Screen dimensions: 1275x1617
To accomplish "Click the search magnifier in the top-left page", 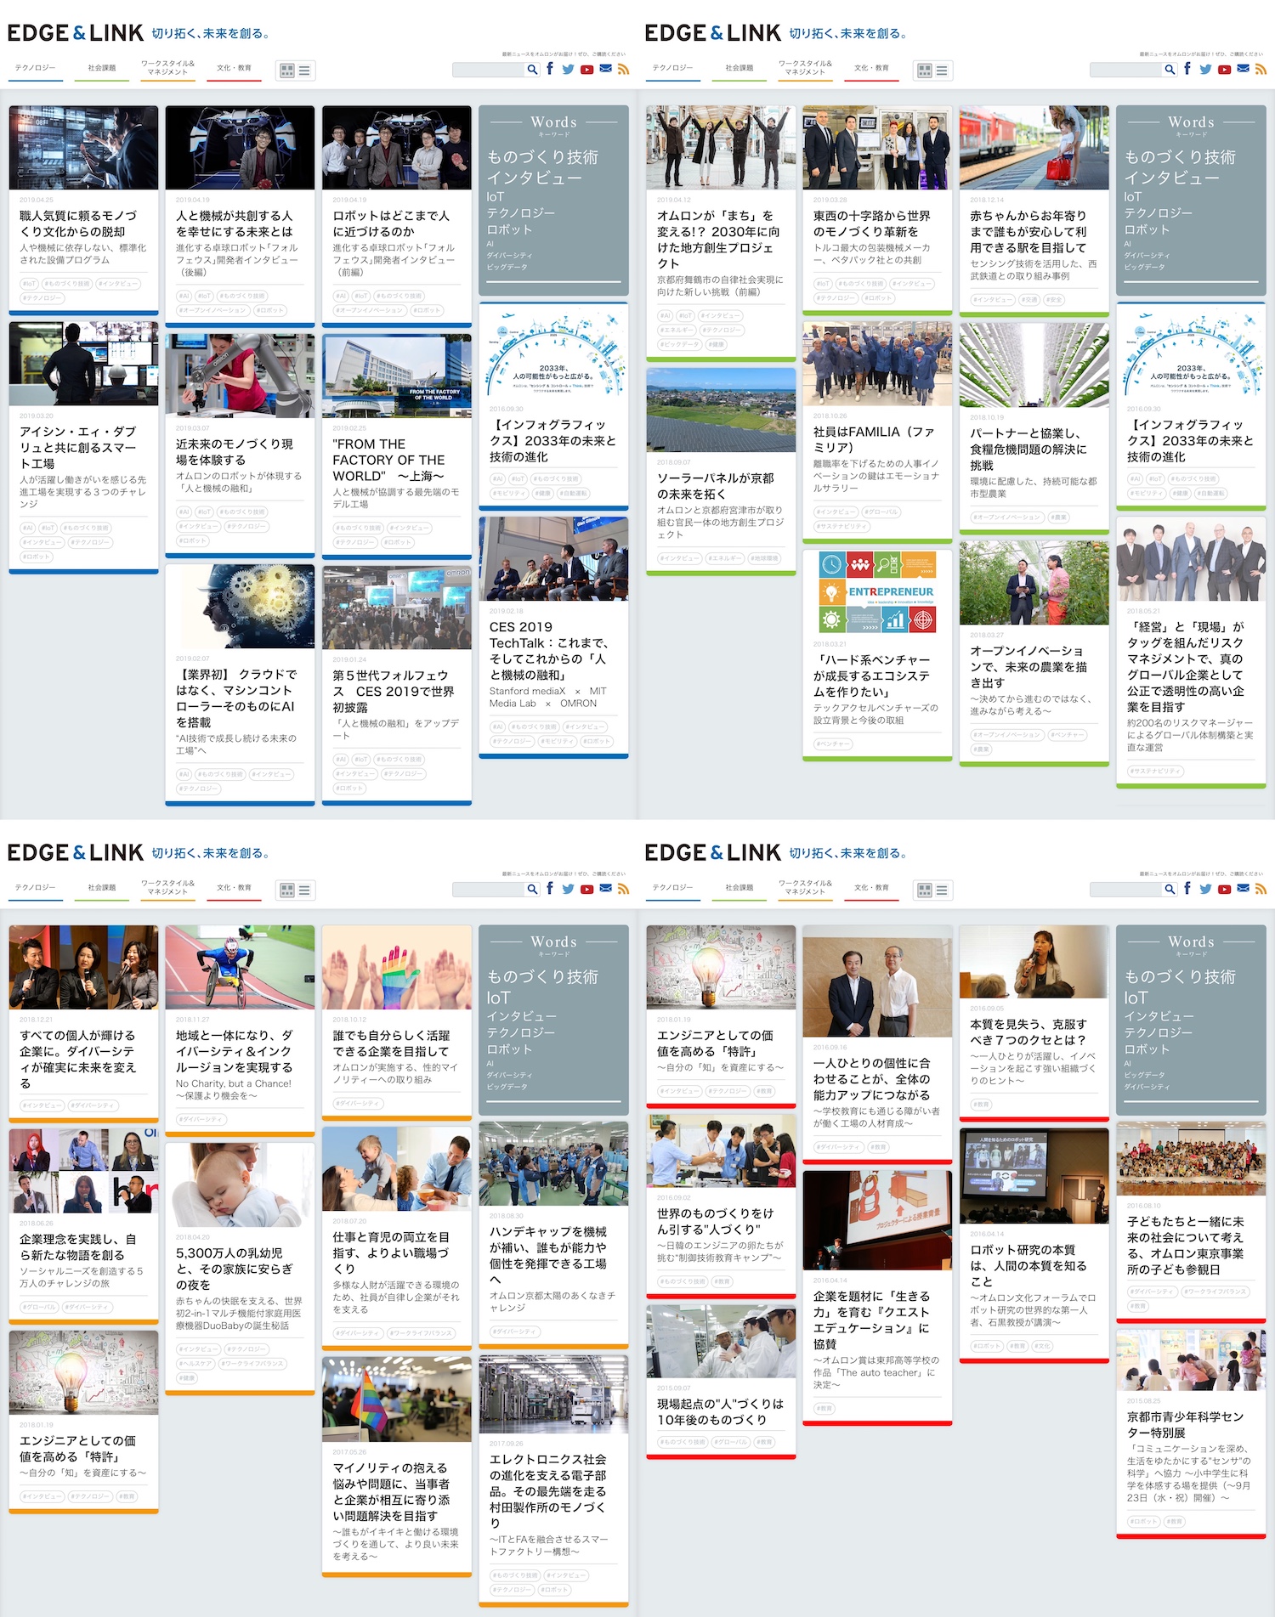I will pos(532,70).
